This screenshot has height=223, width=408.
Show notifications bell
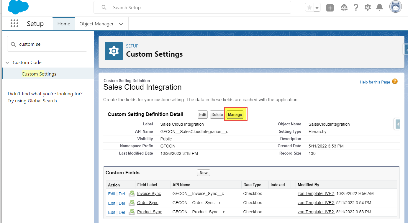pos(379,7)
